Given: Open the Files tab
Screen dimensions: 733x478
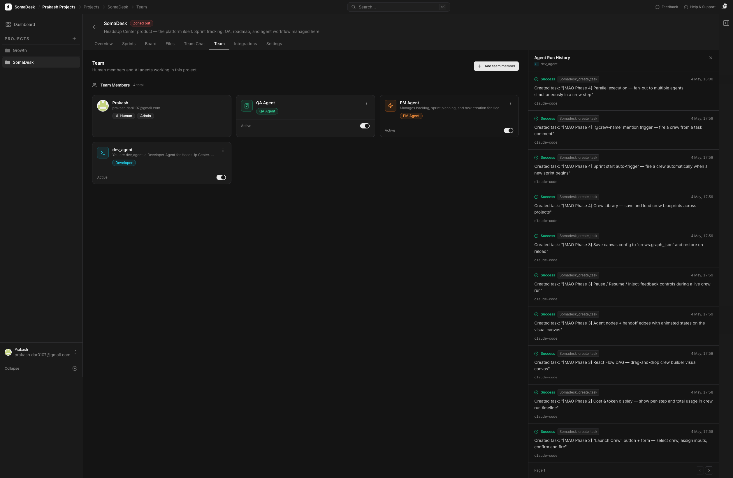Looking at the screenshot, I should 170,44.
